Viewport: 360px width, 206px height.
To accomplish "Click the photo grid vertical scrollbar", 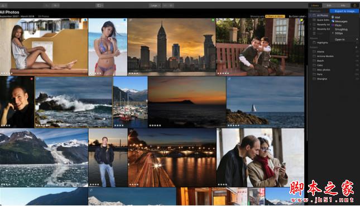I will tap(307, 103).
